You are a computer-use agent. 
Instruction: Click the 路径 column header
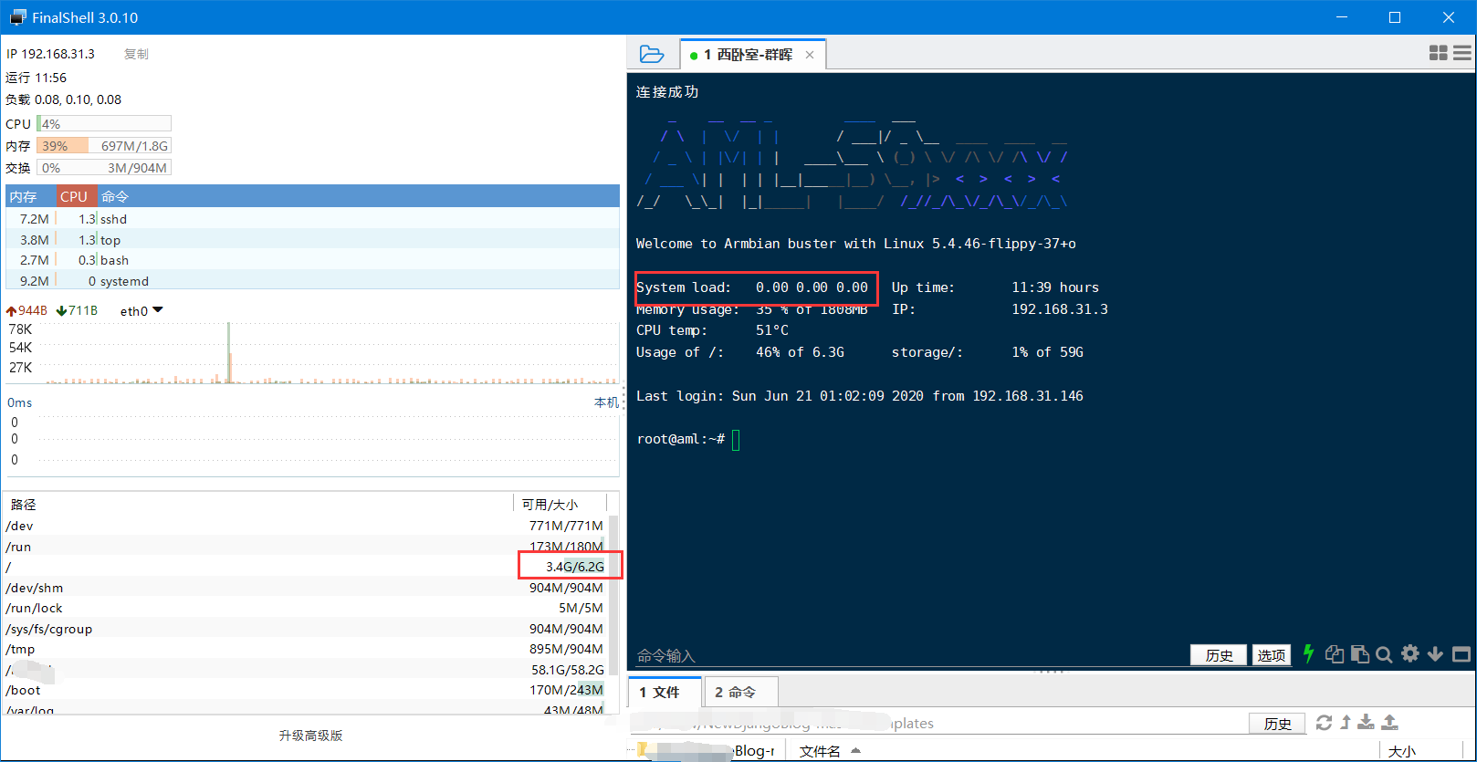pos(259,505)
